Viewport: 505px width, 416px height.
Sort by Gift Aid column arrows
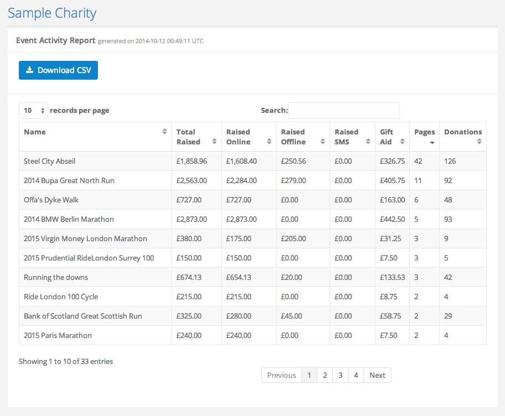click(x=402, y=142)
